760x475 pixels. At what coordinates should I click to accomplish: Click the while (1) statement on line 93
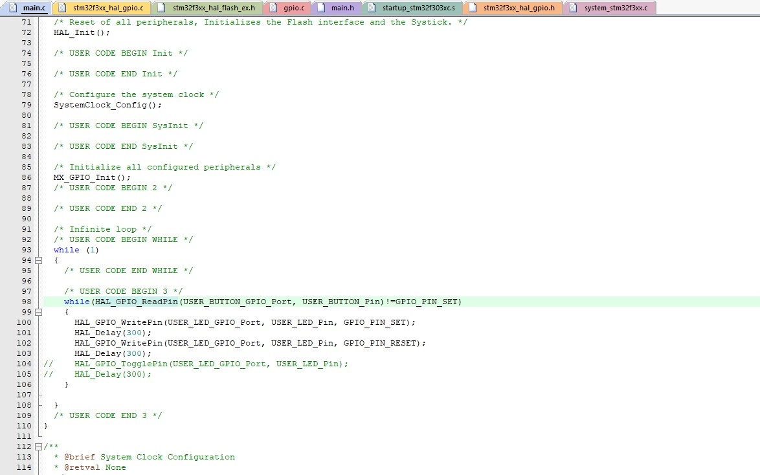click(x=76, y=250)
